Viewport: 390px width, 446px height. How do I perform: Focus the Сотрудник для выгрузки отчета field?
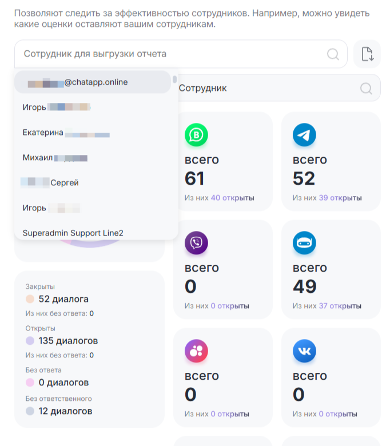click(172, 54)
